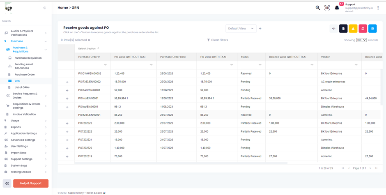Open Advanced Settings menu
This screenshot has width=386, height=195.
[26, 140]
